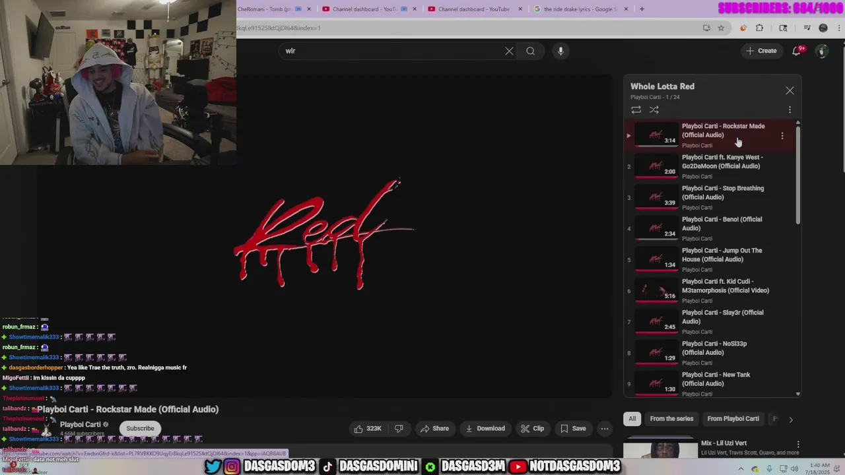
Task: Like the Rockstar Made video
Action: pyautogui.click(x=368, y=428)
